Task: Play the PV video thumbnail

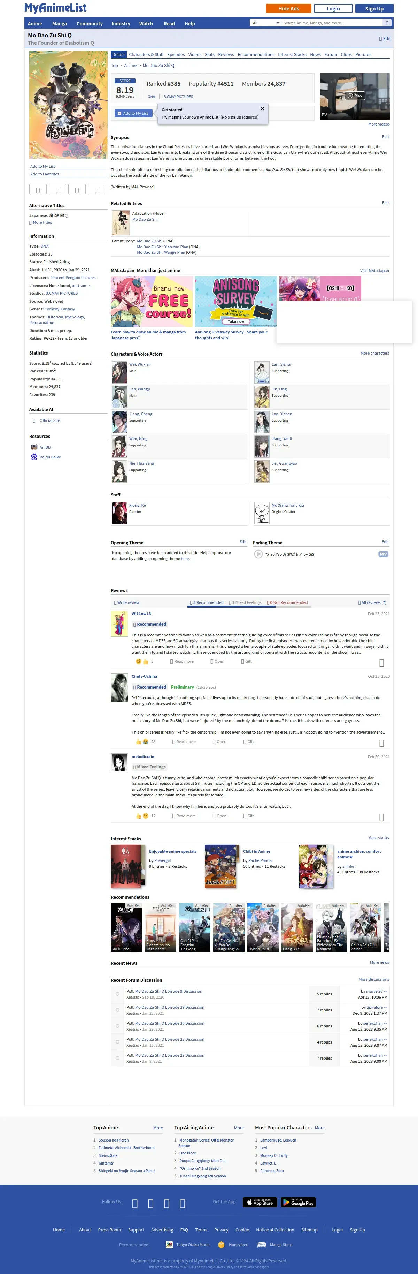Action: click(x=355, y=96)
